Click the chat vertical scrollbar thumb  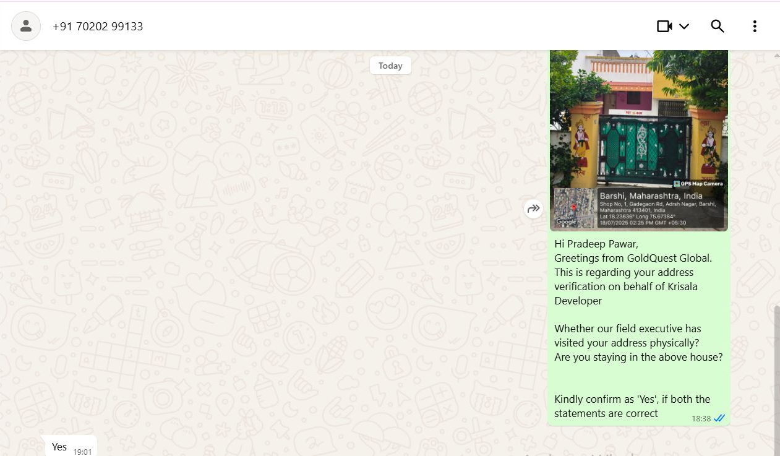pyautogui.click(x=776, y=377)
